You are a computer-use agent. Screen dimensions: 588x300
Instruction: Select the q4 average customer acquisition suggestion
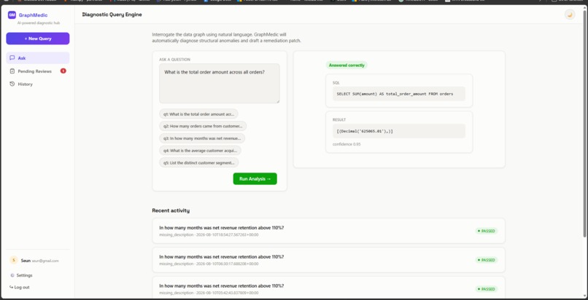200,151
